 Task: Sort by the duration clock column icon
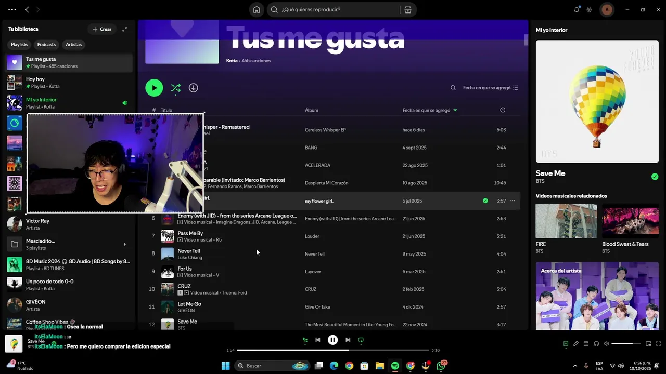click(x=502, y=110)
